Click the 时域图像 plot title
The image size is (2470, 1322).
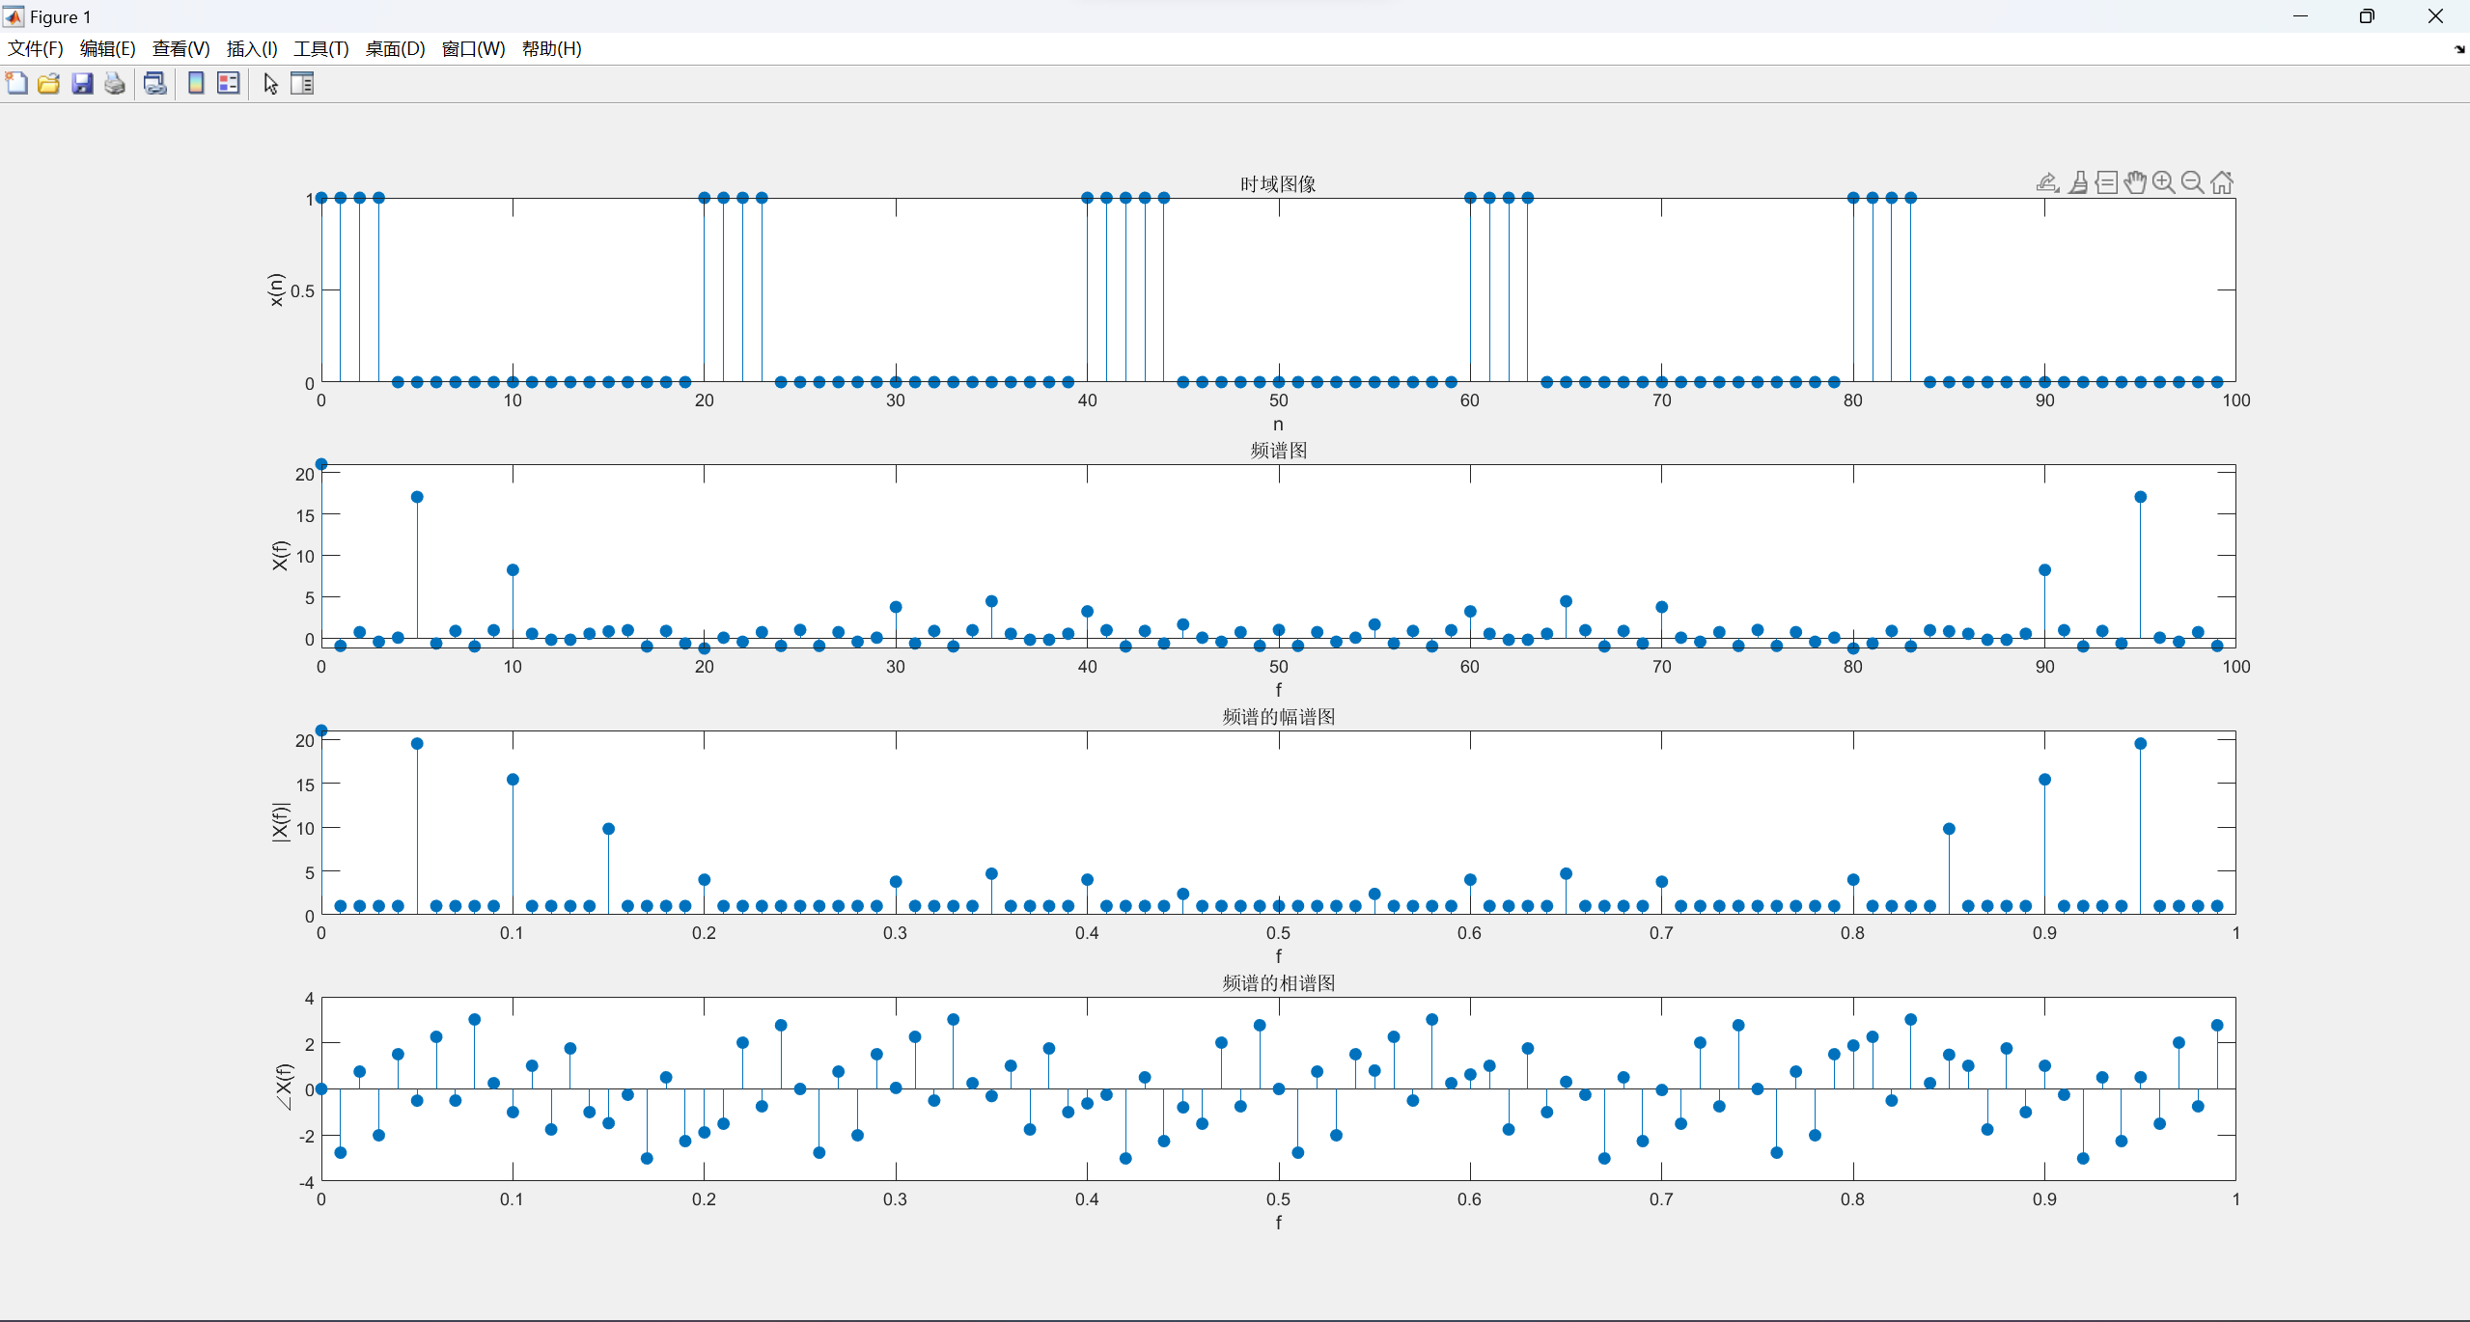[x=1278, y=184]
